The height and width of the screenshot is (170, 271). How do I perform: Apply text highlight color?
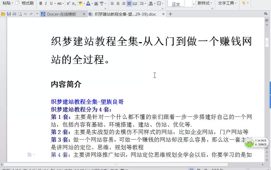[x=80, y=4]
